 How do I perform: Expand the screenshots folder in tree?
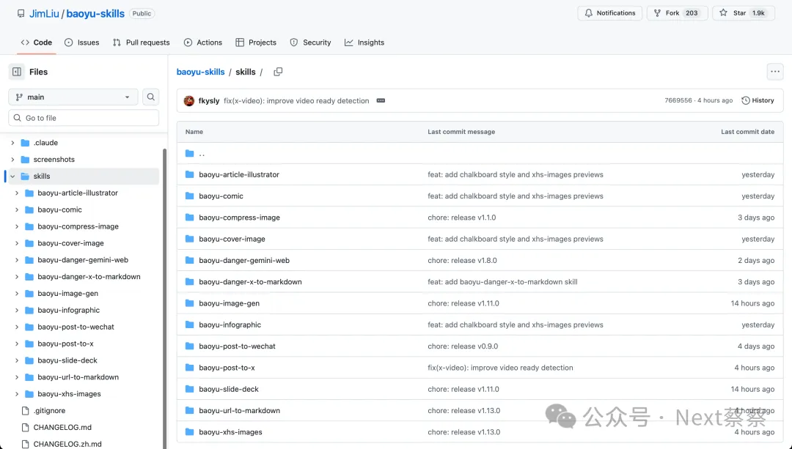pos(12,160)
